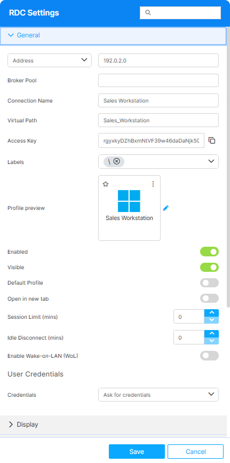
Task: Click the "Profile preview" label
Action: (26, 208)
